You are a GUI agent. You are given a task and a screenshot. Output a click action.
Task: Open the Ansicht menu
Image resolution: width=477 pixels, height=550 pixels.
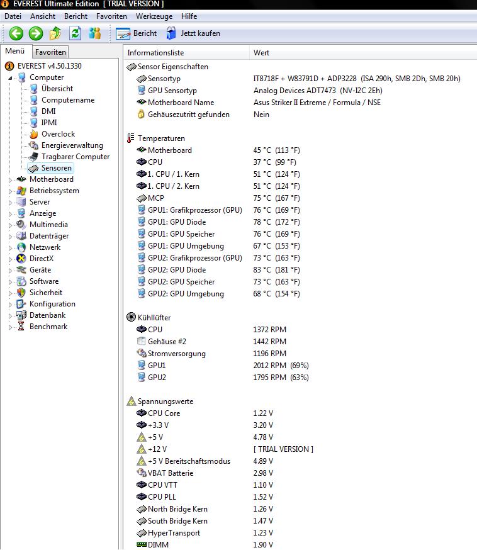[43, 16]
